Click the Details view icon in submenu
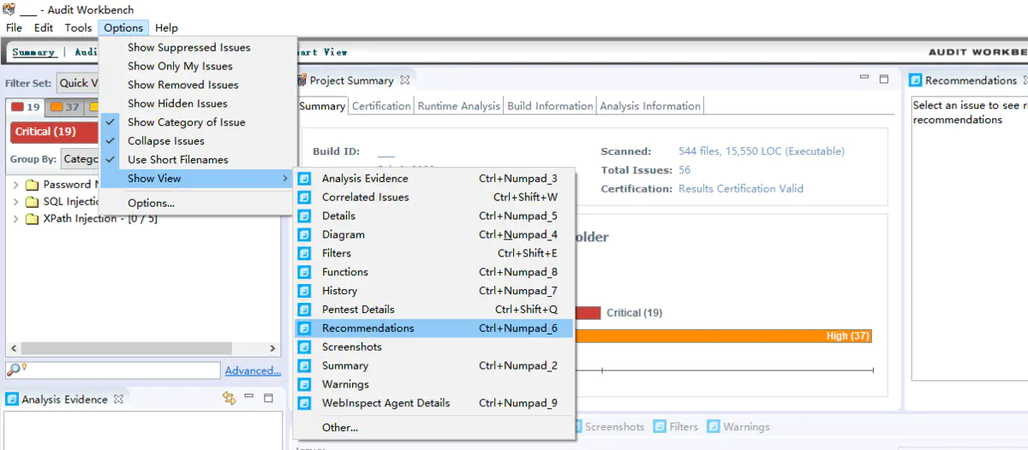The height and width of the screenshot is (450, 1028). coord(304,216)
